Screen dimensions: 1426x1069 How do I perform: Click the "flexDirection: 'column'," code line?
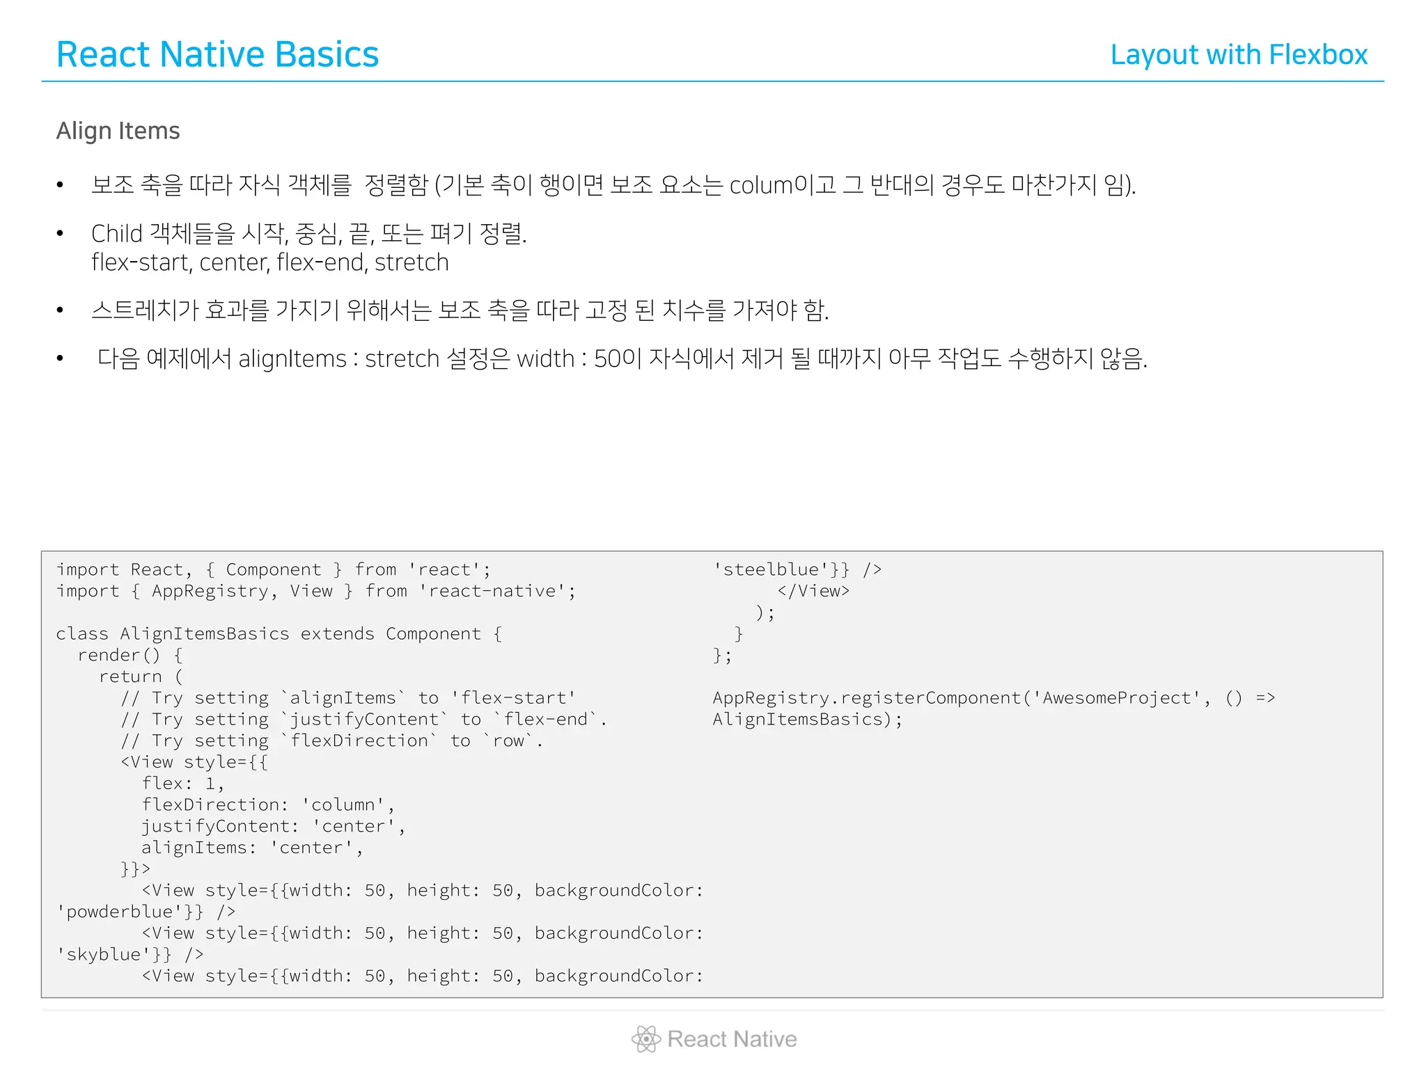click(268, 805)
